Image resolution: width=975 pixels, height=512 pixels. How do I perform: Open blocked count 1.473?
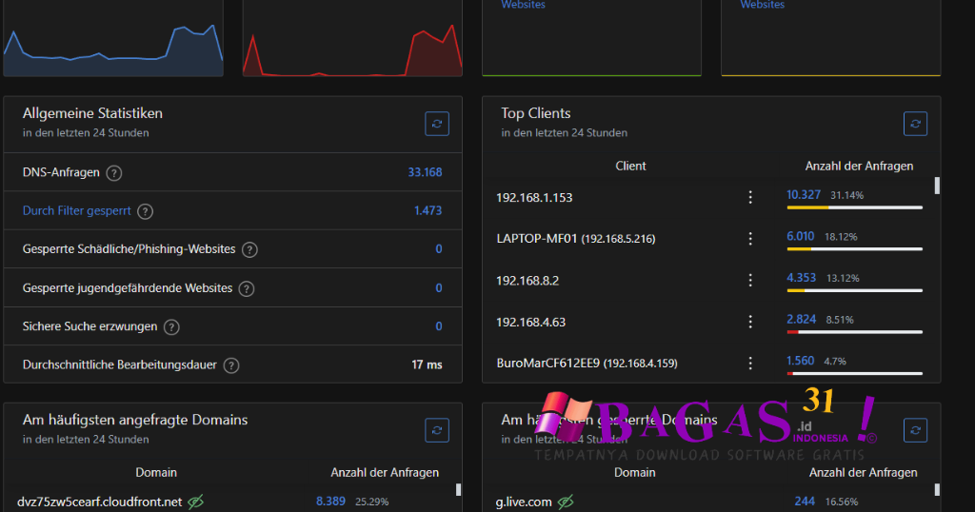point(428,210)
